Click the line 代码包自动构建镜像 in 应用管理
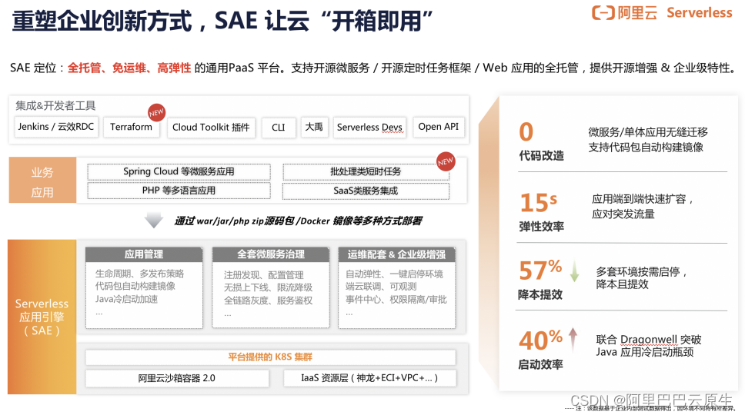The width and height of the screenshot is (745, 415). pos(135,286)
